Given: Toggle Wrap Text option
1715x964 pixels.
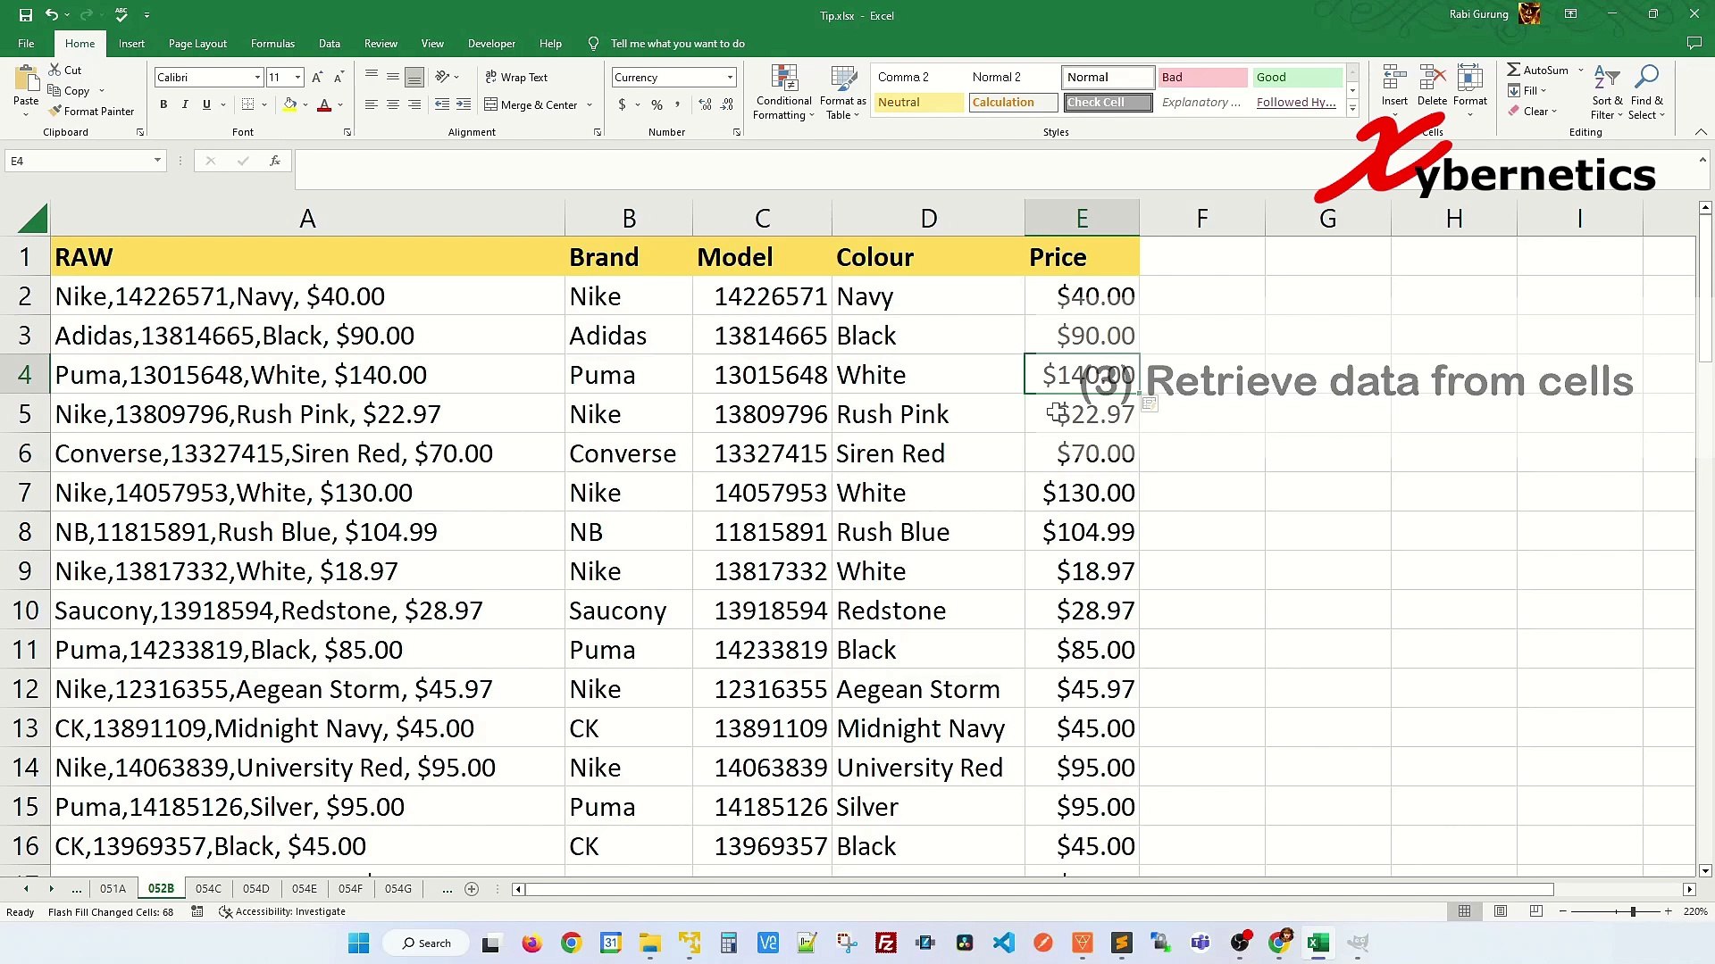Looking at the screenshot, I should [x=516, y=78].
